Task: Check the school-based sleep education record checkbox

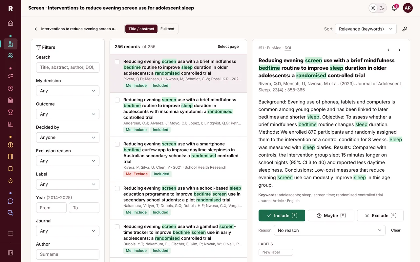Action: click(x=117, y=188)
